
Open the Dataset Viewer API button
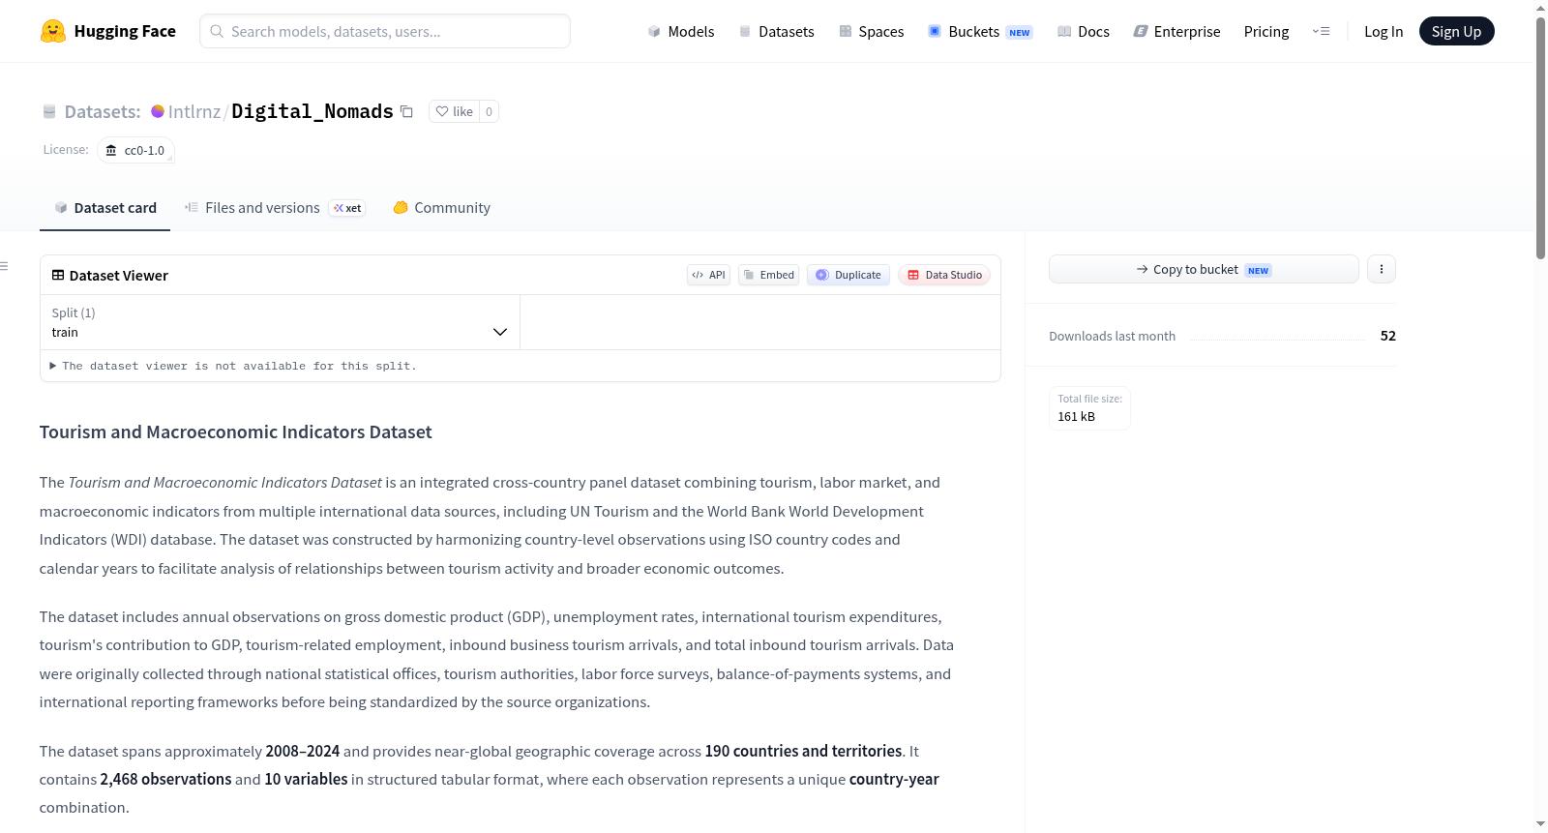coord(708,275)
